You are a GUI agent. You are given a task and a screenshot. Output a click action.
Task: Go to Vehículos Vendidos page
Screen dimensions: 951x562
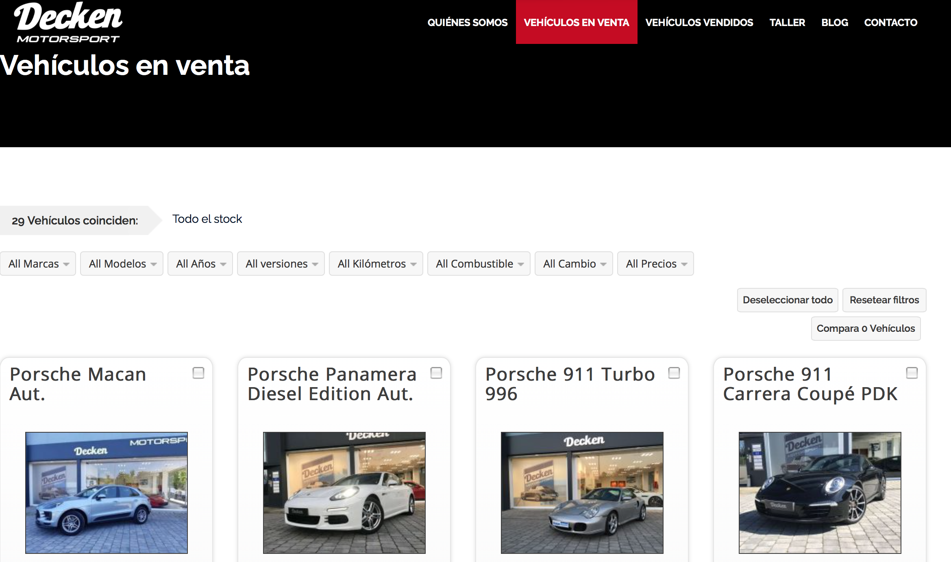coord(699,22)
